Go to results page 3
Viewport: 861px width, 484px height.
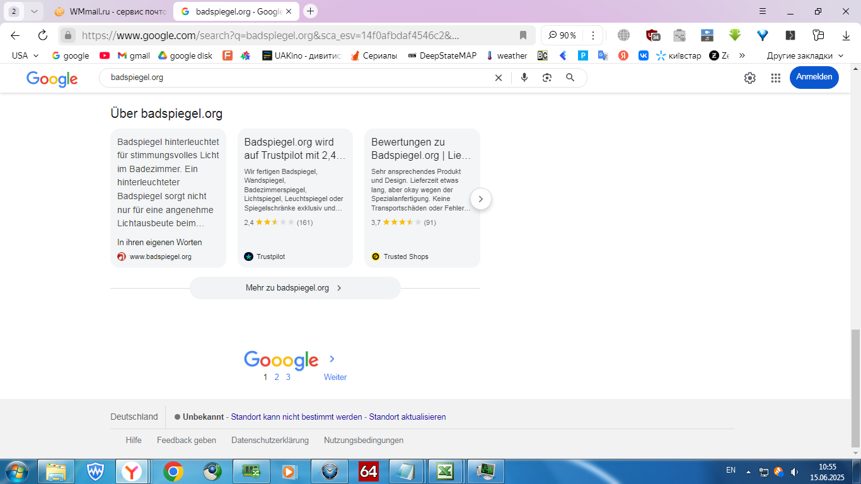click(x=288, y=377)
